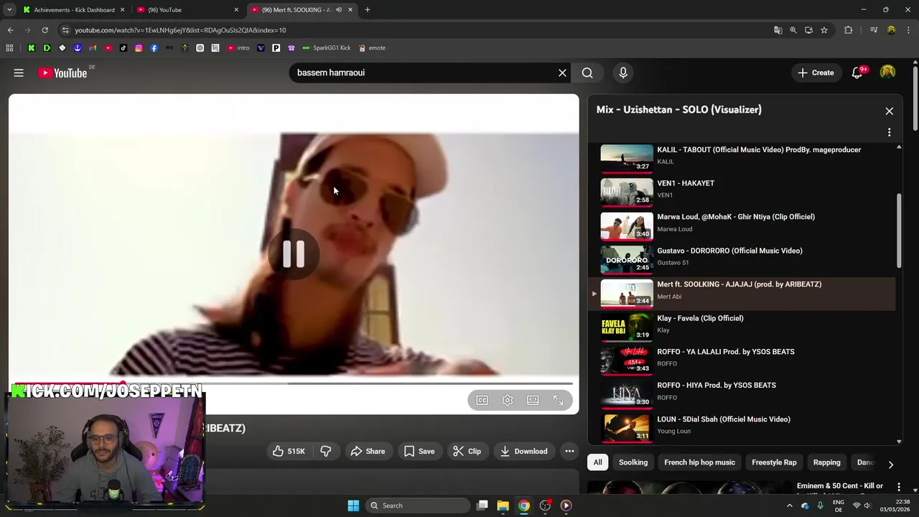Switch to Achievements - Kick Dashboard tab
Image resolution: width=919 pixels, height=517 pixels.
tap(74, 10)
